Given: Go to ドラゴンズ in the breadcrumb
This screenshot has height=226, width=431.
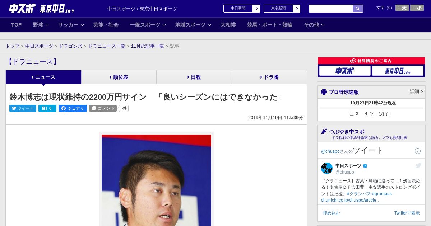Looking at the screenshot, I should 70,46.
